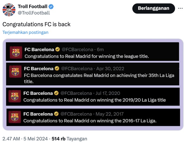Click Barcelona crest in the 6m tweet
The height and width of the screenshot is (144, 187).
(16, 52)
